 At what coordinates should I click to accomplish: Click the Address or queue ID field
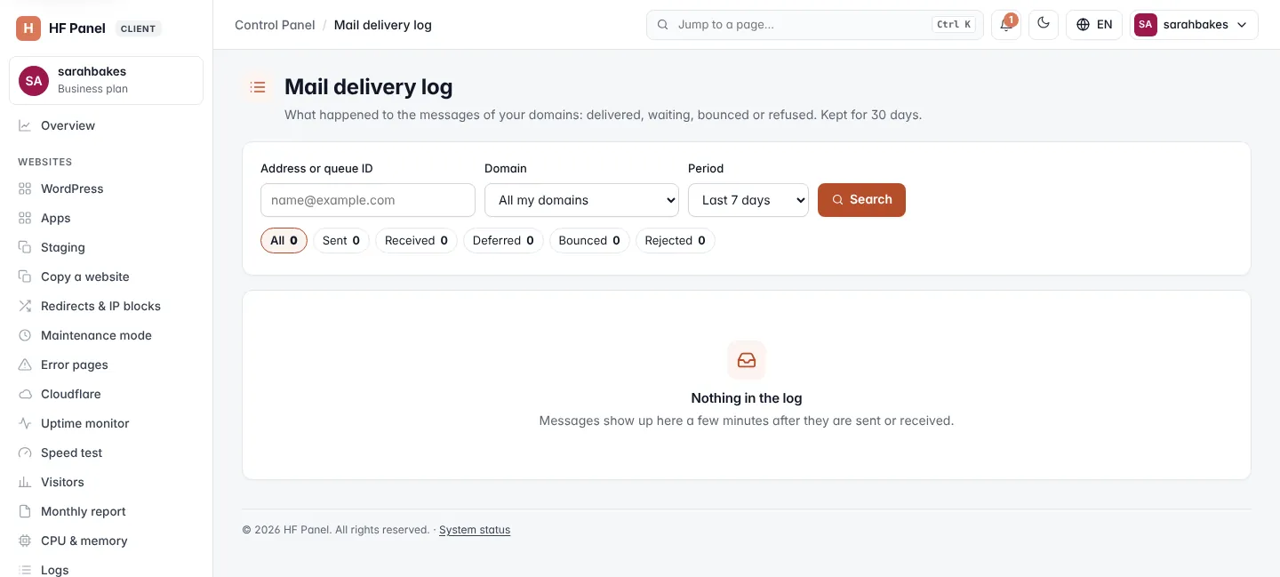(368, 200)
